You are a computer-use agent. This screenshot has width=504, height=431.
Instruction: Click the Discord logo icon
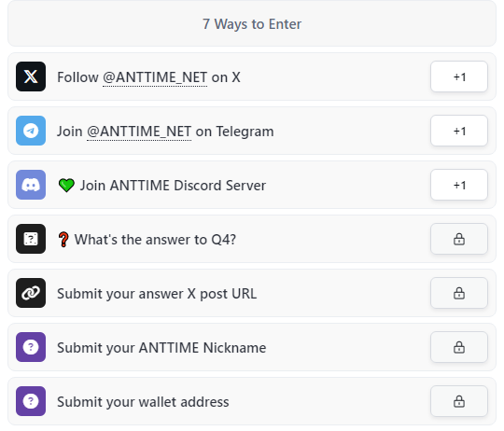click(x=31, y=185)
